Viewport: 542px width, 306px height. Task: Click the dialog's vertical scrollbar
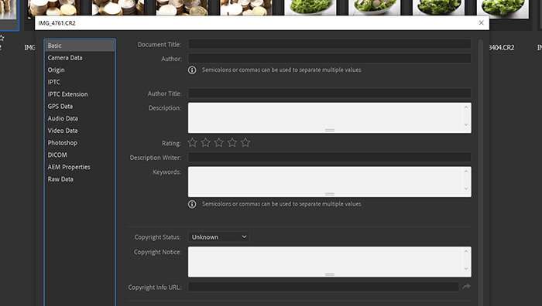[x=481, y=172]
